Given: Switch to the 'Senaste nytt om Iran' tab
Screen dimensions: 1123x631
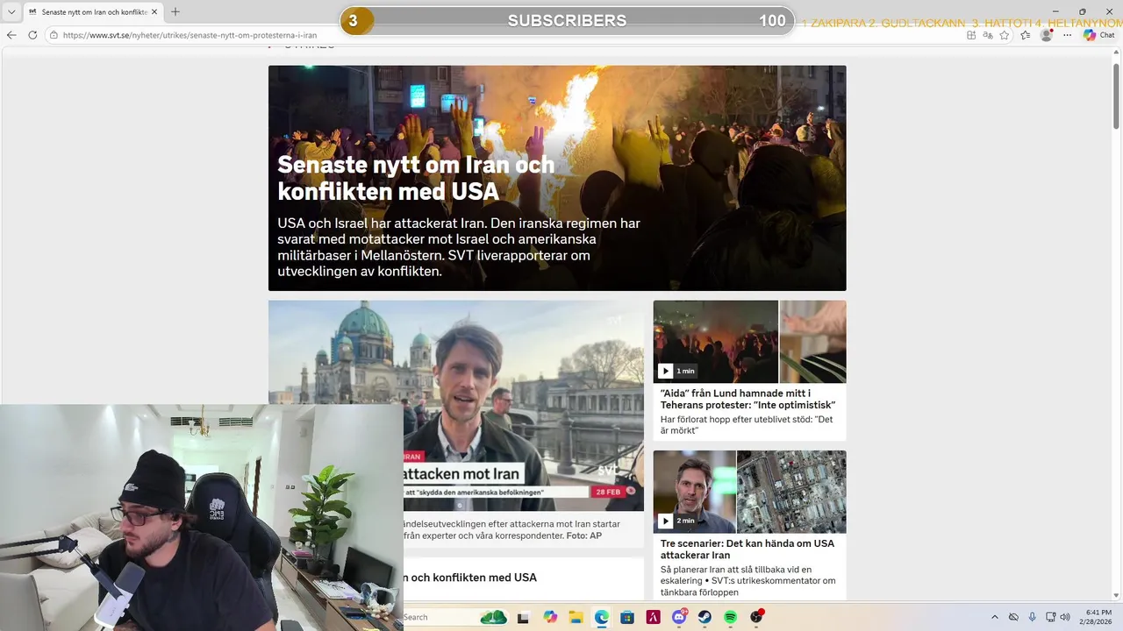Looking at the screenshot, I should click(x=93, y=12).
